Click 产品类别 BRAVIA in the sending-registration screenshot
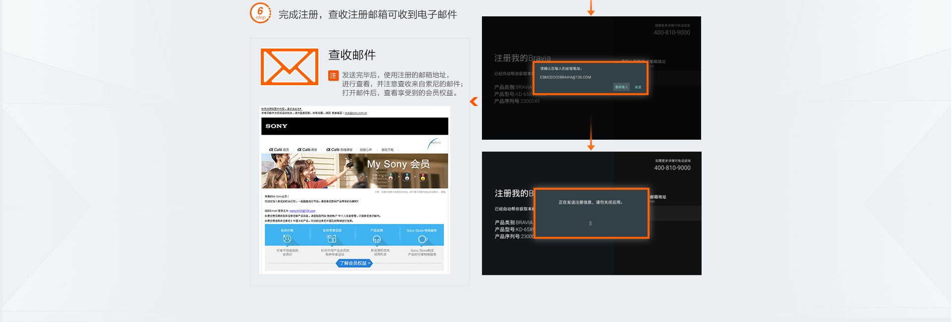The height and width of the screenshot is (322, 952). (514, 222)
